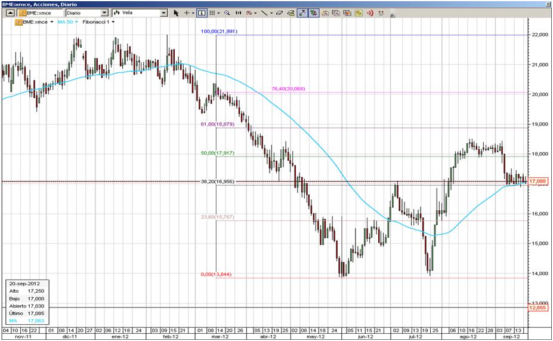The height and width of the screenshot is (341, 553).
Task: Click the erase-all objects icon
Action: tap(291, 13)
